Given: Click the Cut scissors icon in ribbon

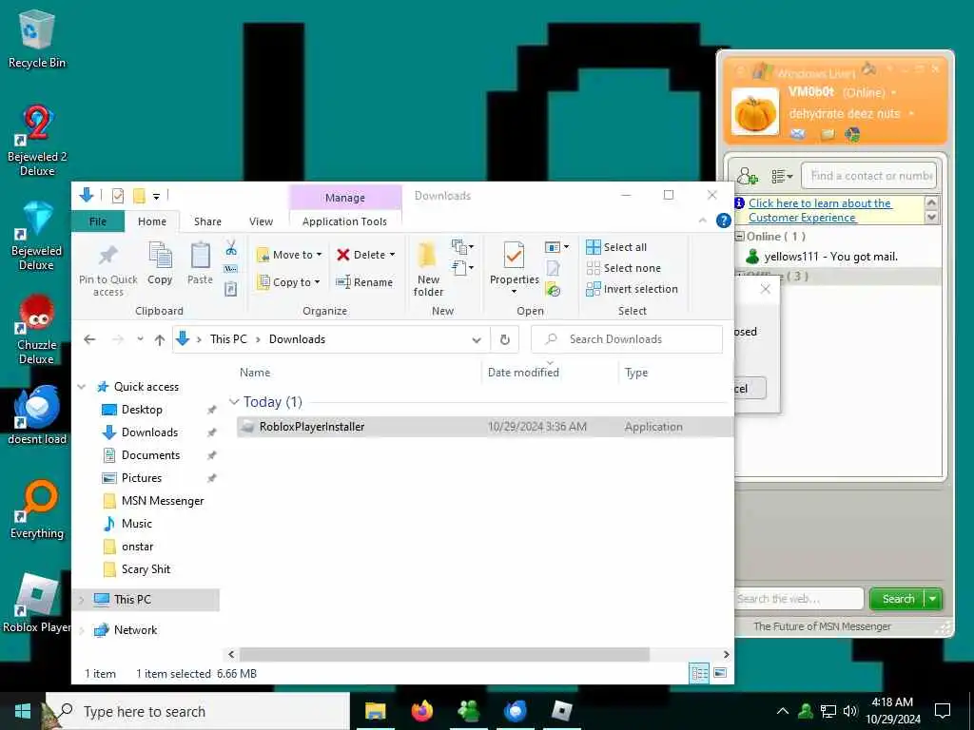Looking at the screenshot, I should 231,248.
